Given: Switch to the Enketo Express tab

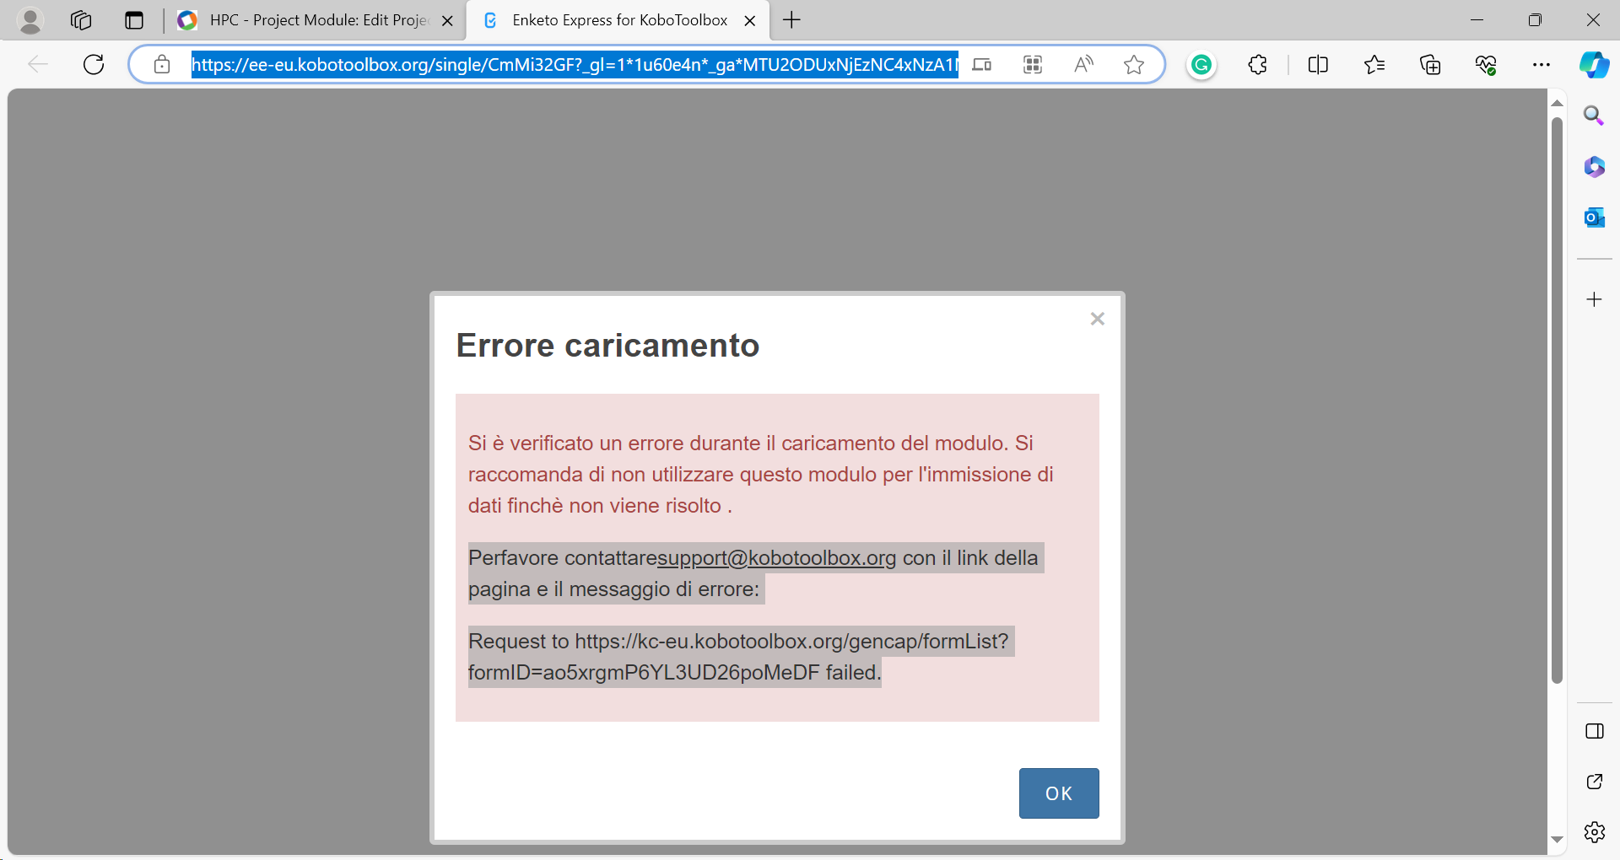Looking at the screenshot, I should 616,20.
